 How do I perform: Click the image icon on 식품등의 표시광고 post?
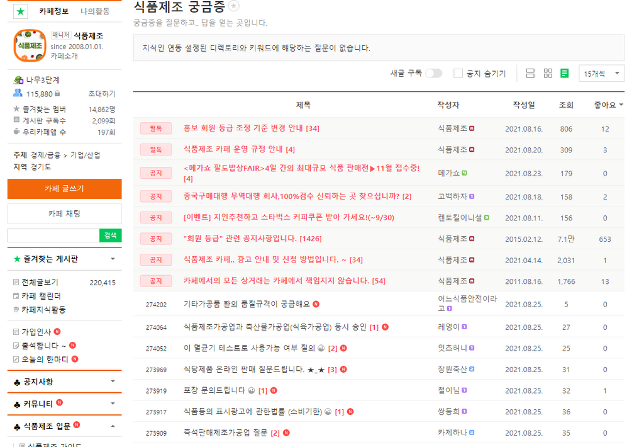pos(328,412)
